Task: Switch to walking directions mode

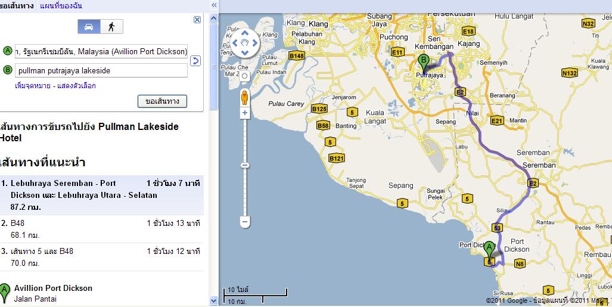Action: pos(111,27)
